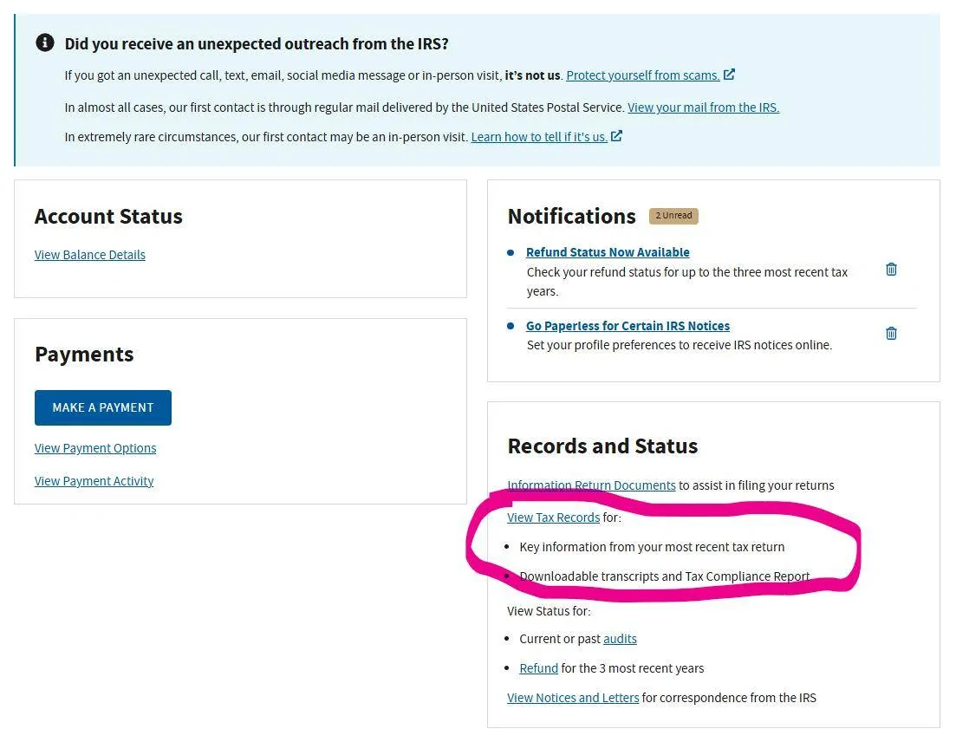Open Information Return Documents link
This screenshot has width=969, height=742.
591,485
